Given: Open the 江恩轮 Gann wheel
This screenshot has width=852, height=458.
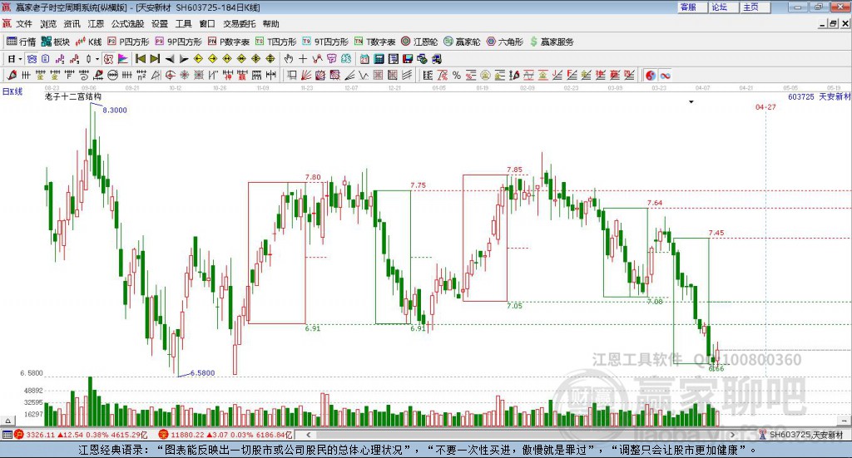Looking at the screenshot, I should (419, 42).
